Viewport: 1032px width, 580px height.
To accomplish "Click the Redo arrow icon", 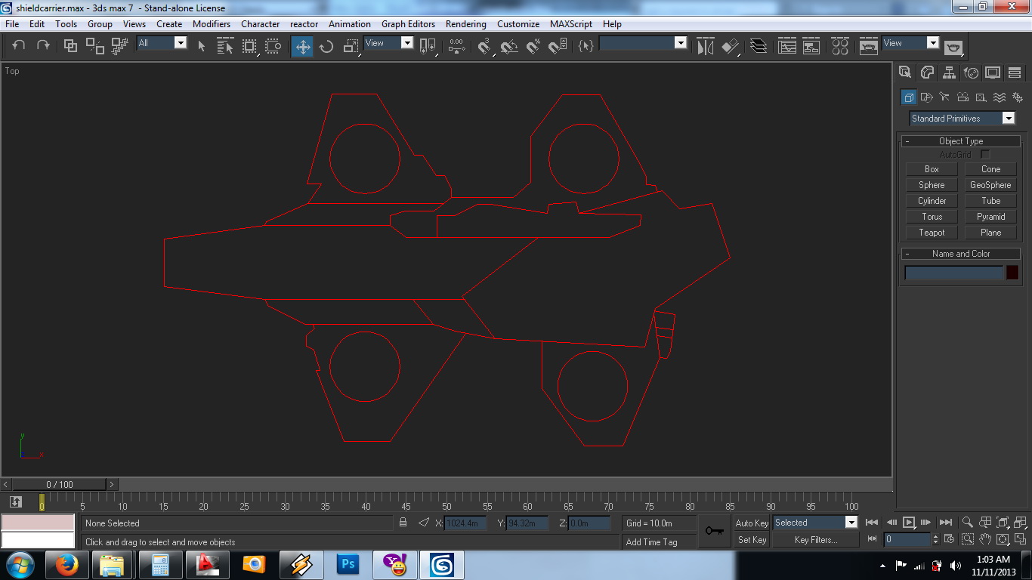I will [43, 45].
